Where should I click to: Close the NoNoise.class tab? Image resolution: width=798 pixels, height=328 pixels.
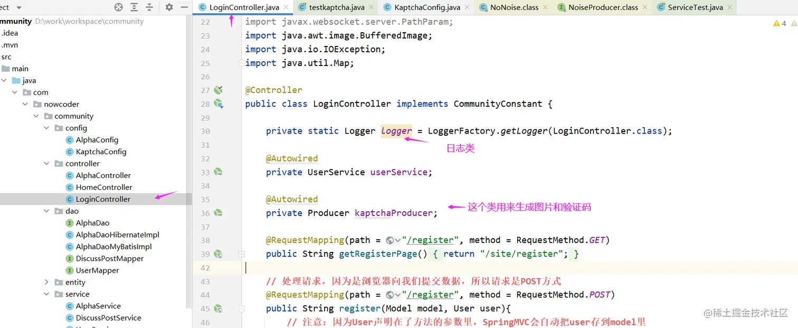(x=545, y=7)
